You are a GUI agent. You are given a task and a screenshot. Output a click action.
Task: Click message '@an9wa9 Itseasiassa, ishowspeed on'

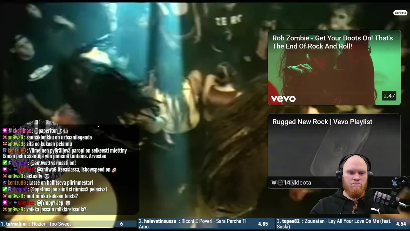click(x=74, y=170)
